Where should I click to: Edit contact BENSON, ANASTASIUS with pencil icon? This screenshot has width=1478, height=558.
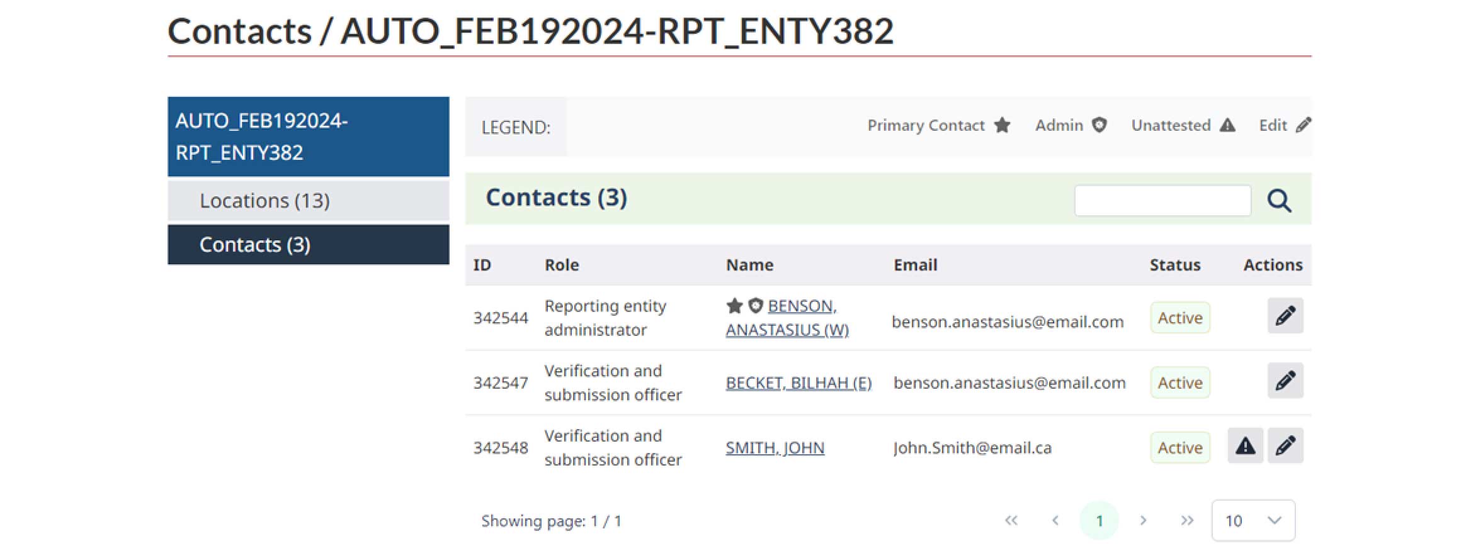tap(1285, 315)
